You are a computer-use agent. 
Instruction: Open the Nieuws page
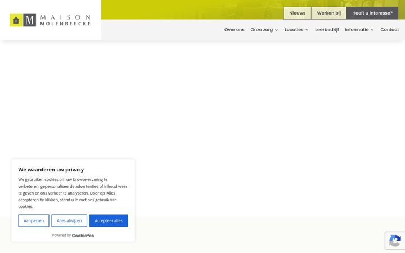pyautogui.click(x=298, y=13)
